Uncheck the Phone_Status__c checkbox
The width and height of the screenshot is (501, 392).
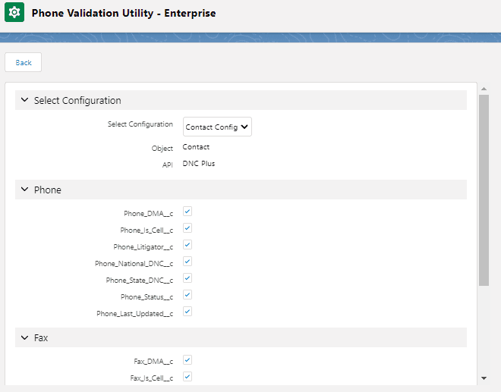click(187, 295)
